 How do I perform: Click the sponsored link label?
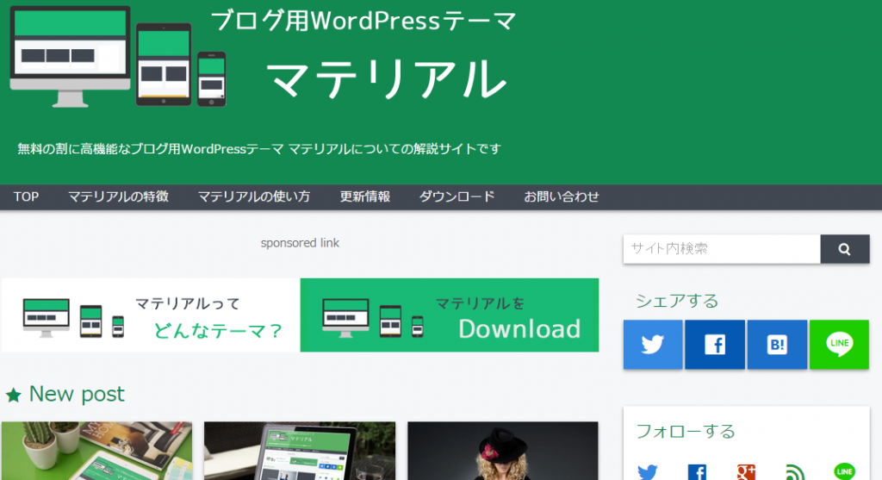[x=300, y=243]
